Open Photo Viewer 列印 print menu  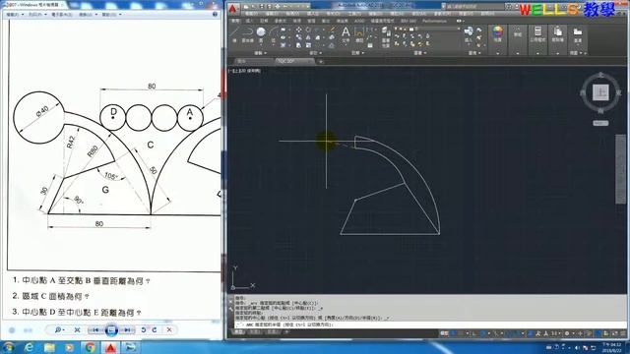[x=37, y=15]
